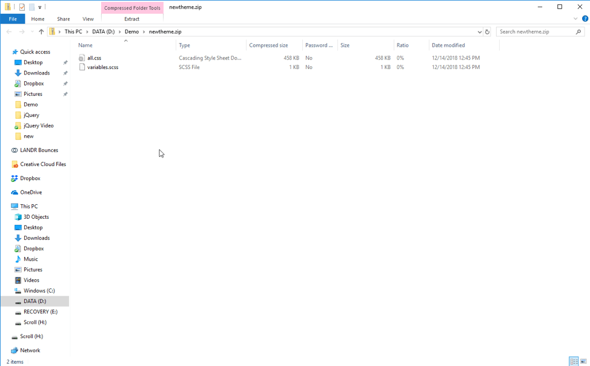Open the new folder in sidebar

(28, 136)
